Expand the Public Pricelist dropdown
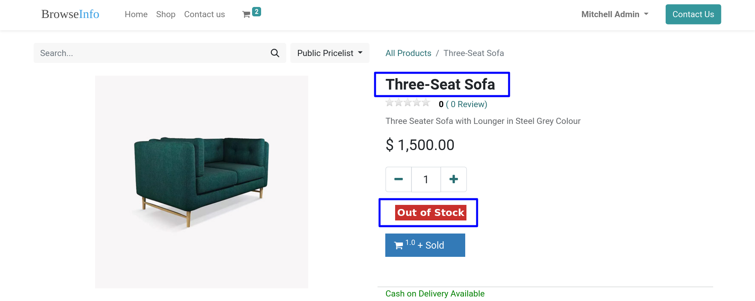The height and width of the screenshot is (301, 755). tap(330, 53)
